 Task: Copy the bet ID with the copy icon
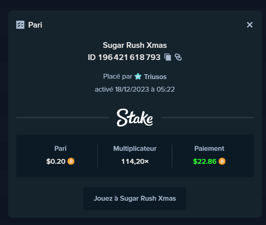click(x=168, y=57)
